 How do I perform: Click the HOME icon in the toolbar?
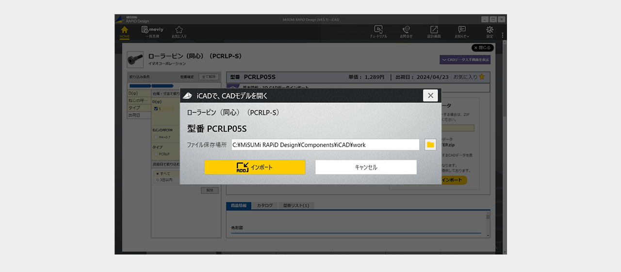(x=125, y=32)
